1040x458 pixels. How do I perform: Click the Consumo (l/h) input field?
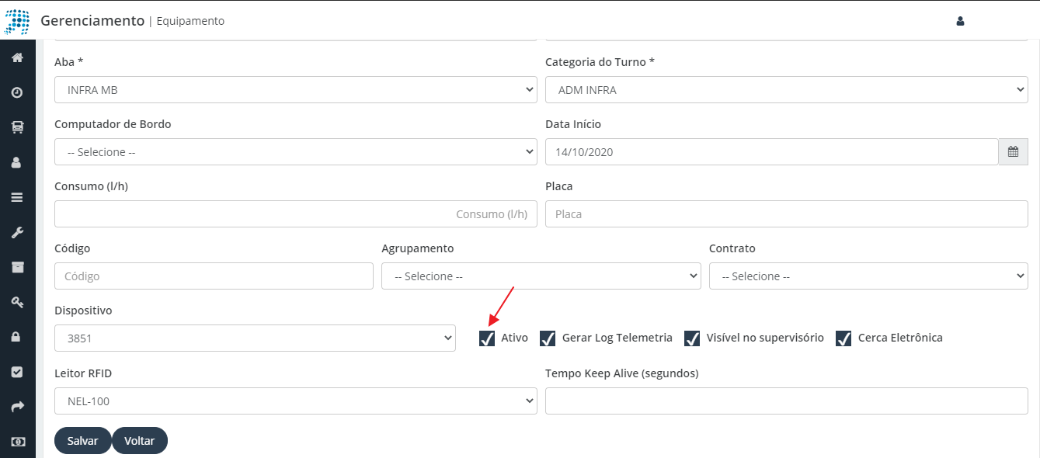[296, 214]
